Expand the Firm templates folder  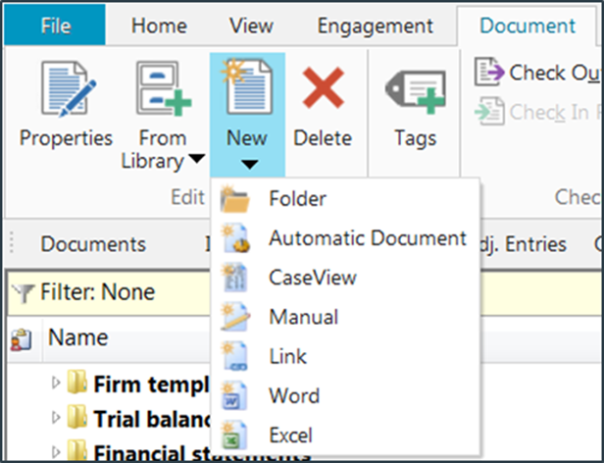(x=56, y=383)
